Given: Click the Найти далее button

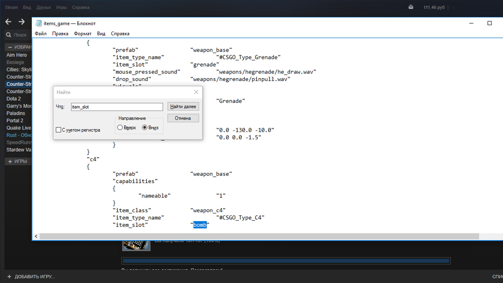Looking at the screenshot, I should 183,106.
